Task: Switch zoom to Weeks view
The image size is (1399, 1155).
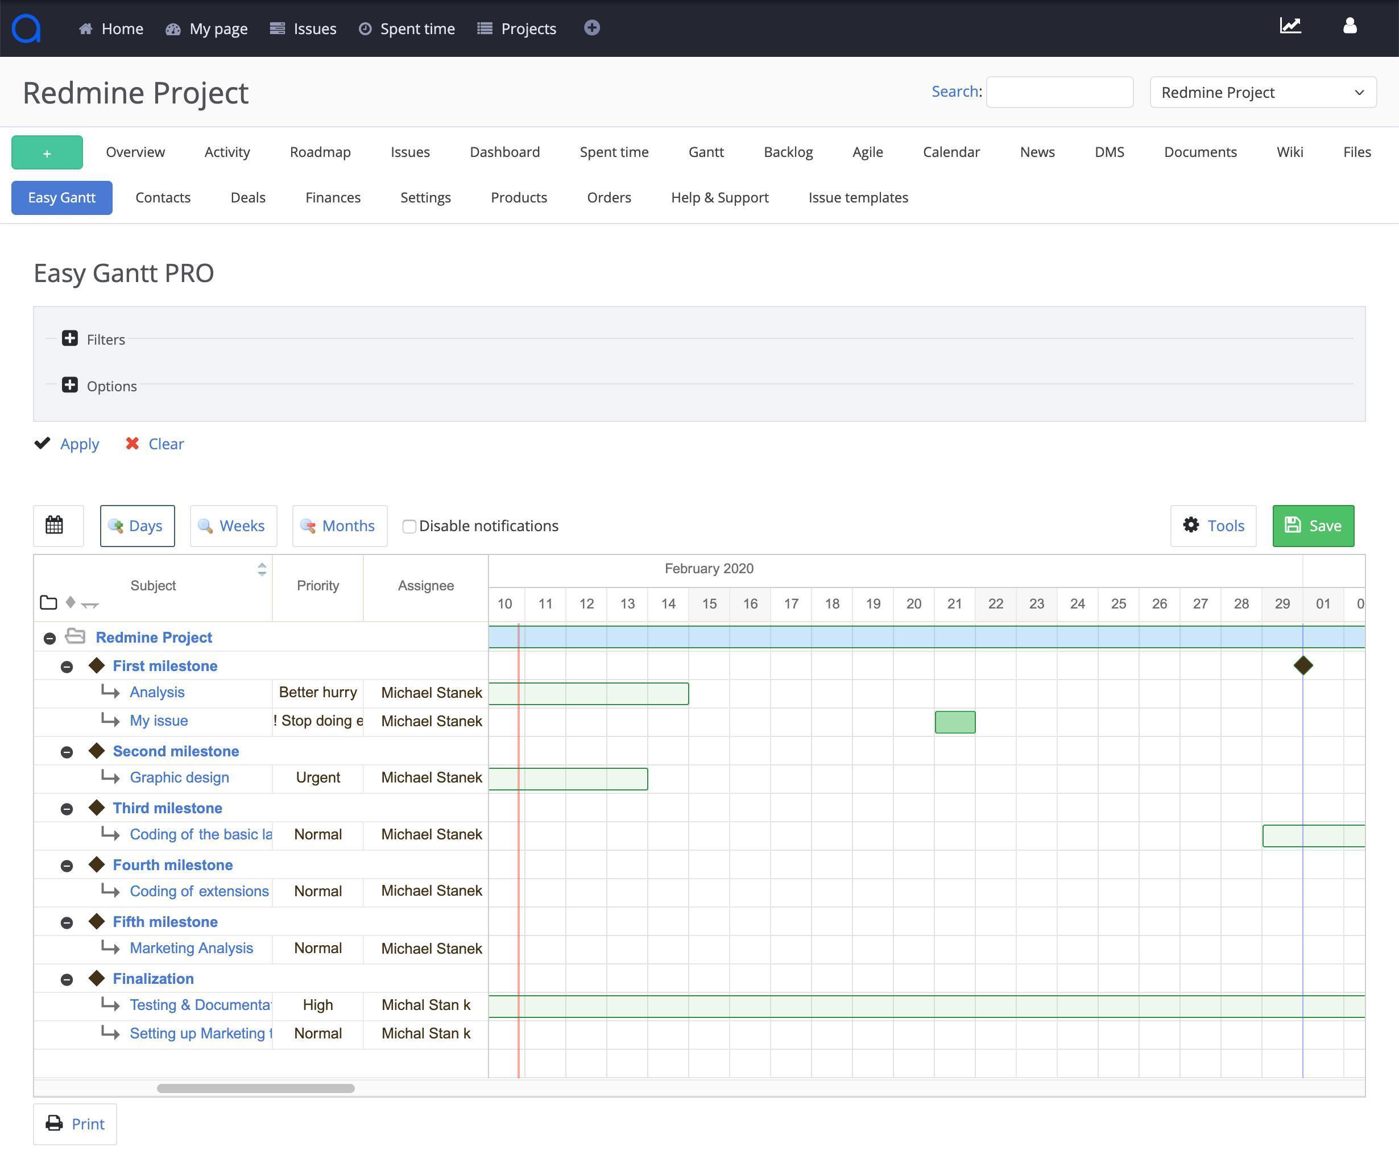Action: coord(234,525)
